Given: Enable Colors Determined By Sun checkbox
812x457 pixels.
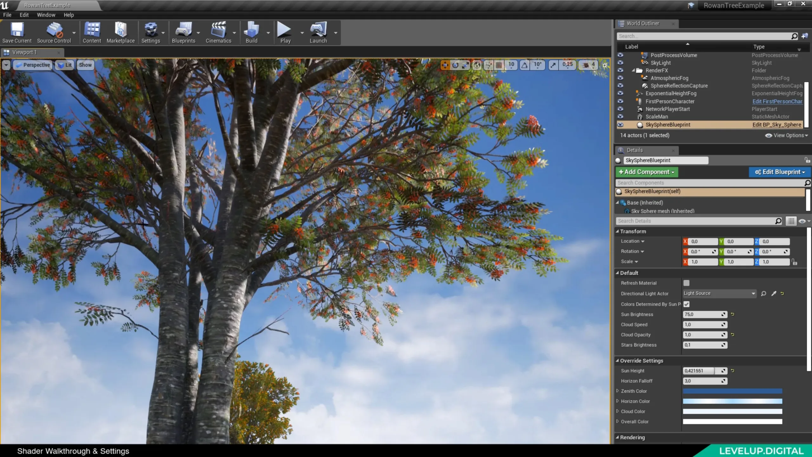Looking at the screenshot, I should (686, 304).
